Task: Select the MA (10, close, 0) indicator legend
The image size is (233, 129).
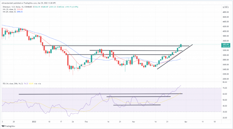Action: point(9,9)
